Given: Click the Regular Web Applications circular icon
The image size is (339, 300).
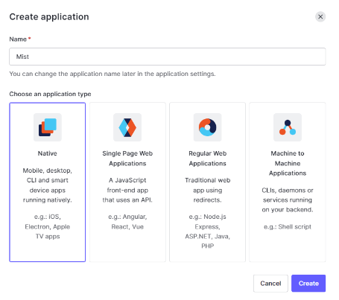Looking at the screenshot, I should tap(207, 127).
